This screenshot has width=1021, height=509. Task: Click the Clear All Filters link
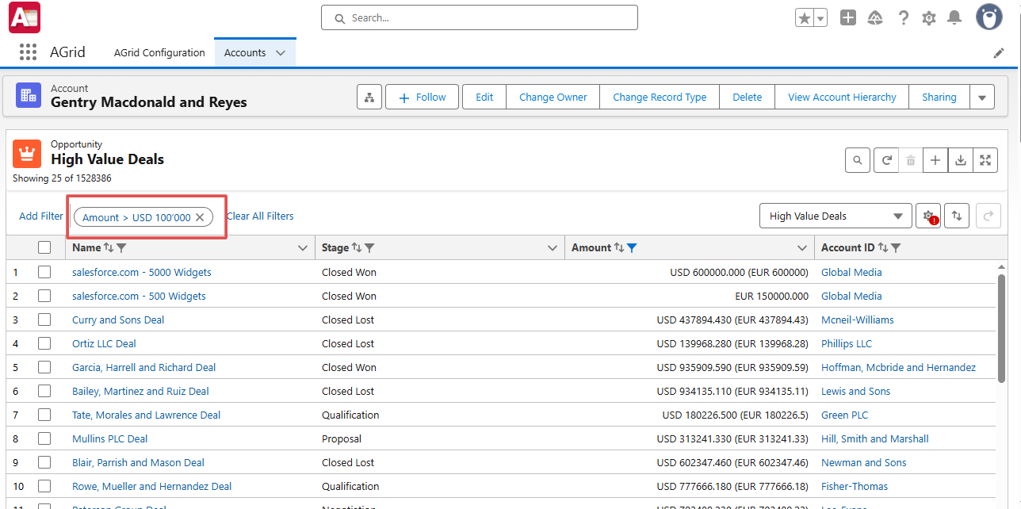pyautogui.click(x=260, y=216)
